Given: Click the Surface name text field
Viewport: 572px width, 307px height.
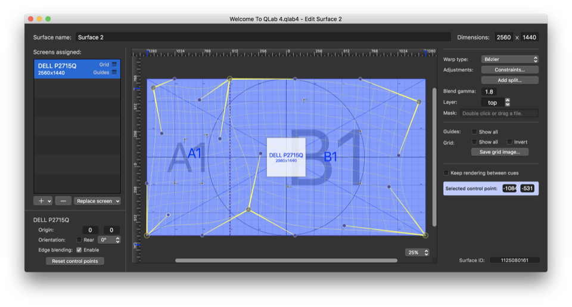Looking at the screenshot, I should (x=262, y=37).
